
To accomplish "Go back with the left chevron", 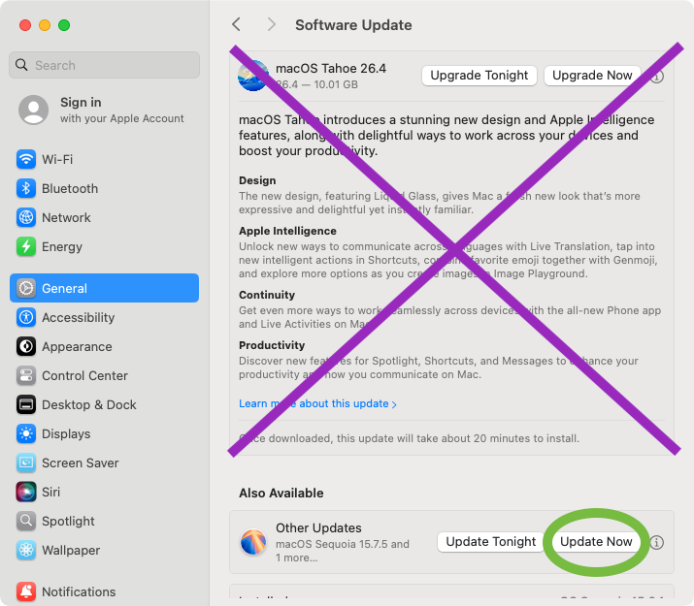I will coord(237,25).
